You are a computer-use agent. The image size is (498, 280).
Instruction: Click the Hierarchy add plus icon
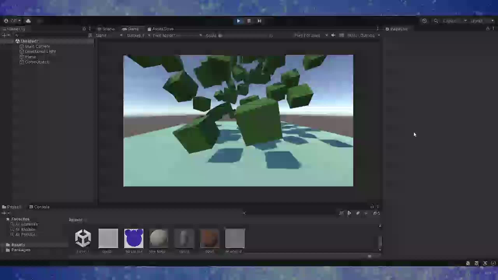tap(4, 35)
